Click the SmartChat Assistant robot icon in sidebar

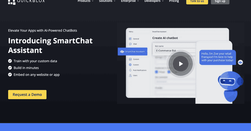point(122,52)
